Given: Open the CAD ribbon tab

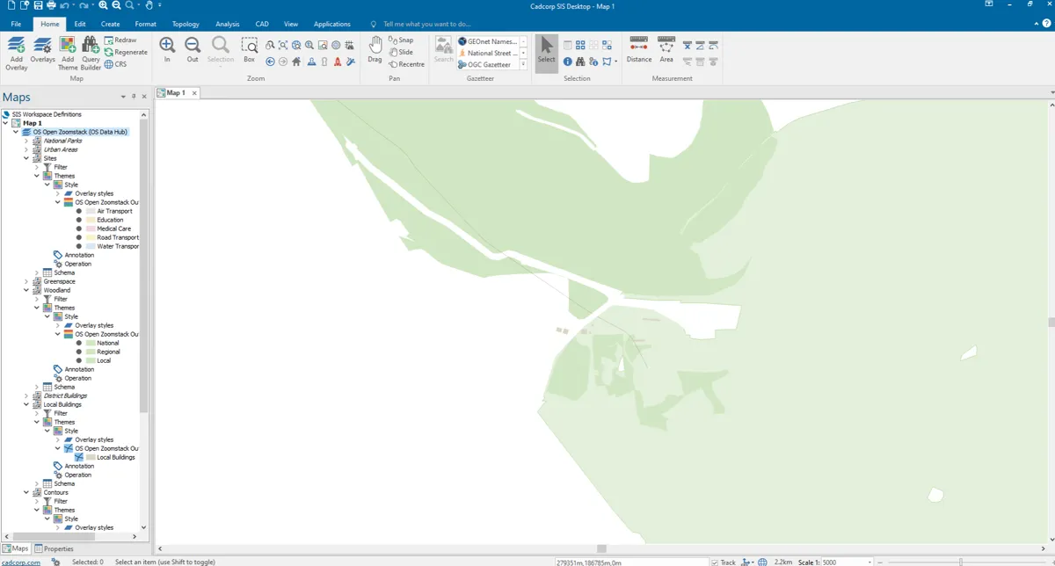Looking at the screenshot, I should click(261, 24).
